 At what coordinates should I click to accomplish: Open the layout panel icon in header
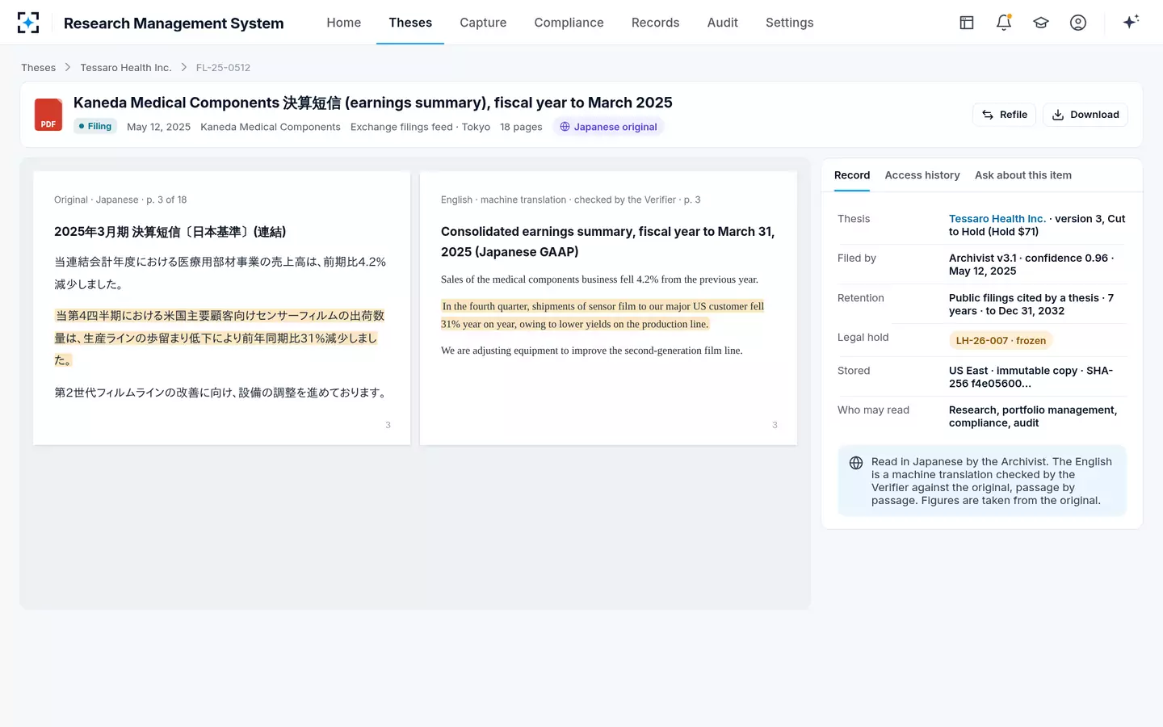(967, 23)
